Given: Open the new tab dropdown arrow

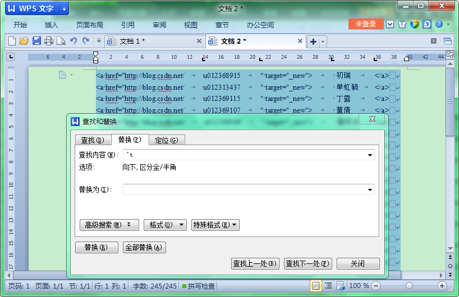Looking at the screenshot, I should 323,42.
